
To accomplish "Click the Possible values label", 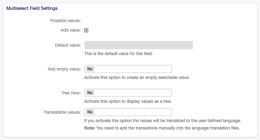I will [x=65, y=21].
